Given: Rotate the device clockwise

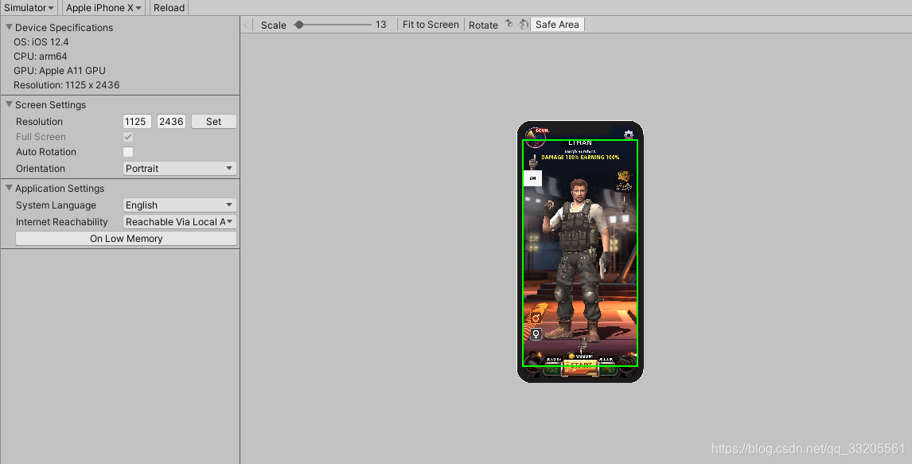Looking at the screenshot, I should [x=509, y=24].
